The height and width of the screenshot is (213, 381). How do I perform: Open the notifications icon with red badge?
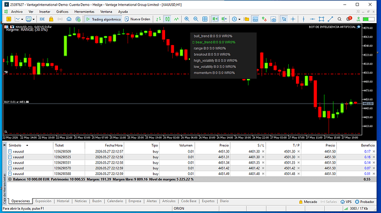(349, 19)
